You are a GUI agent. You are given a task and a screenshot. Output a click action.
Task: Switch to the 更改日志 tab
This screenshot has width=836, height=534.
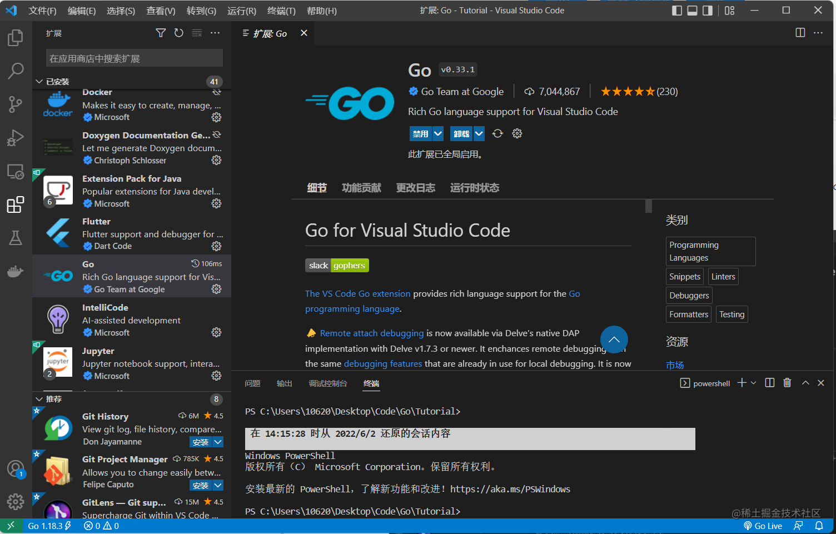coord(416,188)
